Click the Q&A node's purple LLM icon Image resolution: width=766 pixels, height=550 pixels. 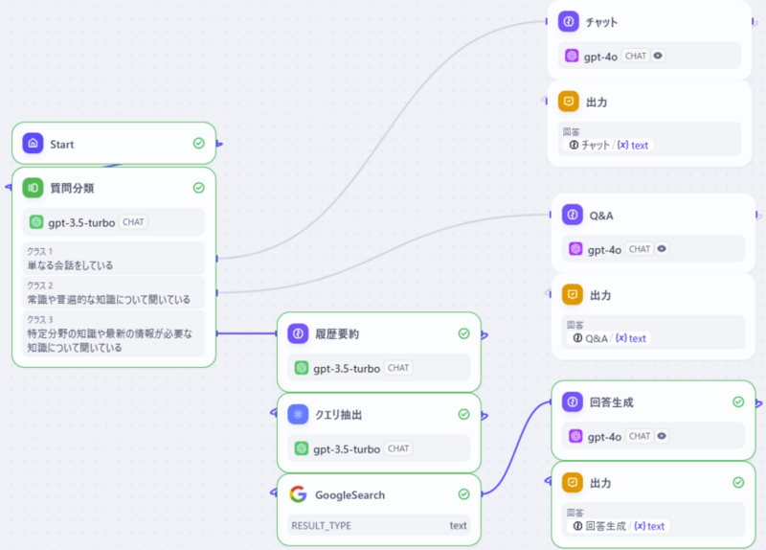click(573, 215)
